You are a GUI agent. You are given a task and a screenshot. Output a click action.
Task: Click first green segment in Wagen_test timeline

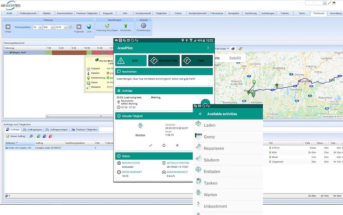point(48,53)
